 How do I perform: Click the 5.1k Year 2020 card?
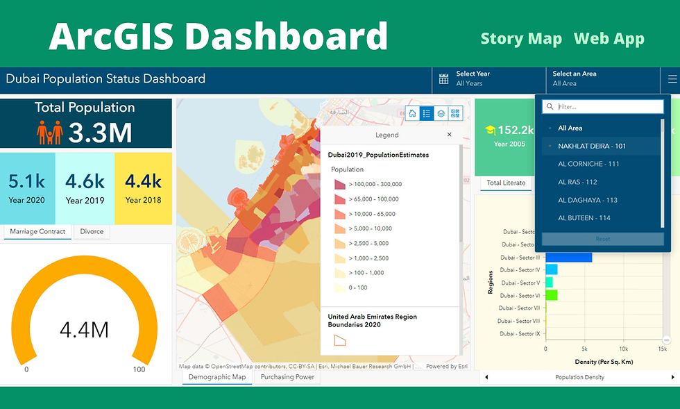coord(27,188)
